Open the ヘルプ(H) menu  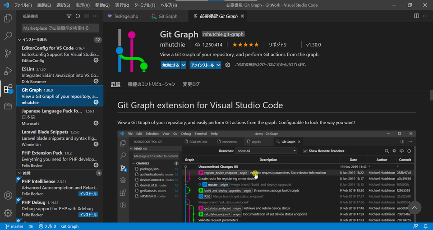click(x=169, y=5)
